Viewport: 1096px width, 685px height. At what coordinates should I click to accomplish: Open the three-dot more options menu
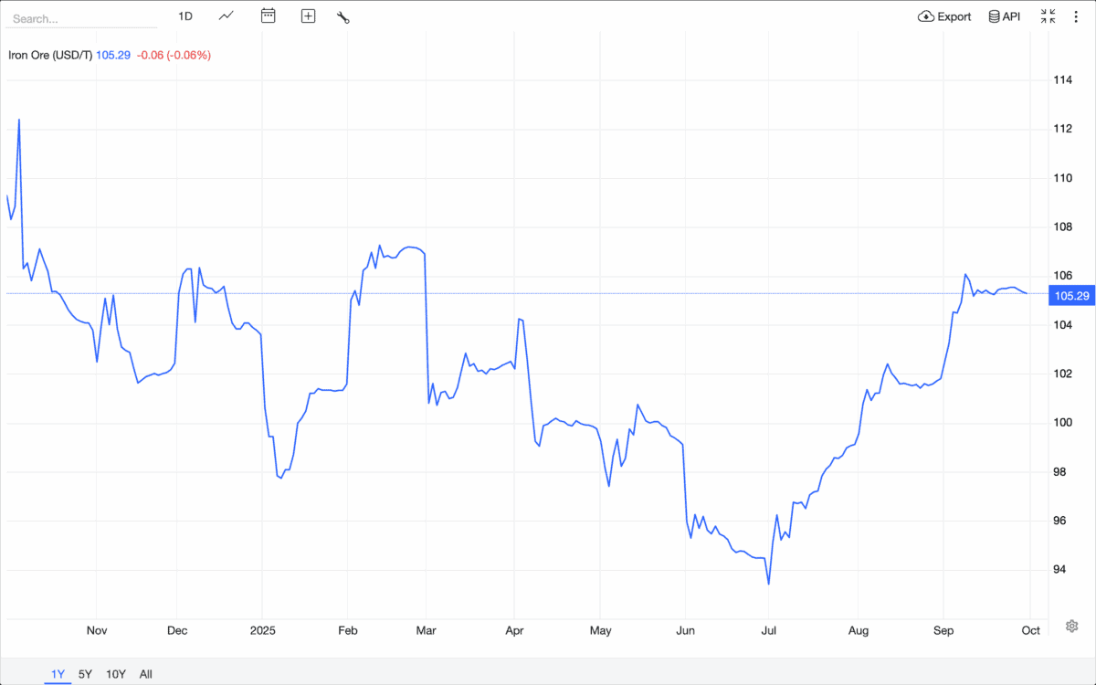[1076, 16]
